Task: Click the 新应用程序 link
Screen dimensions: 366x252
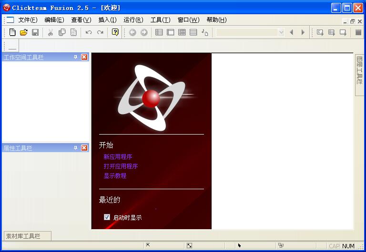Action: [118, 157]
